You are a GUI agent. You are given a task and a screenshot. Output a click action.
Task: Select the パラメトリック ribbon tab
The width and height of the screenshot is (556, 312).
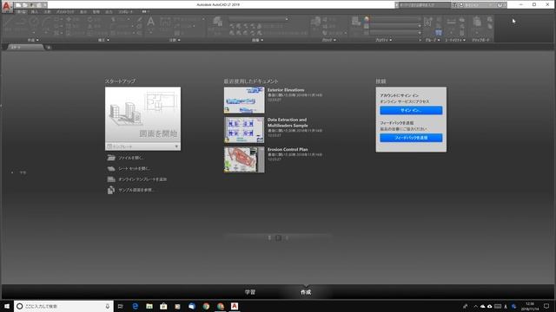tap(65, 12)
